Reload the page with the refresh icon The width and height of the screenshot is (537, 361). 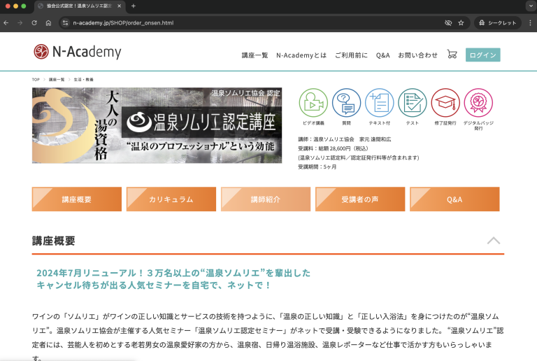(x=34, y=23)
